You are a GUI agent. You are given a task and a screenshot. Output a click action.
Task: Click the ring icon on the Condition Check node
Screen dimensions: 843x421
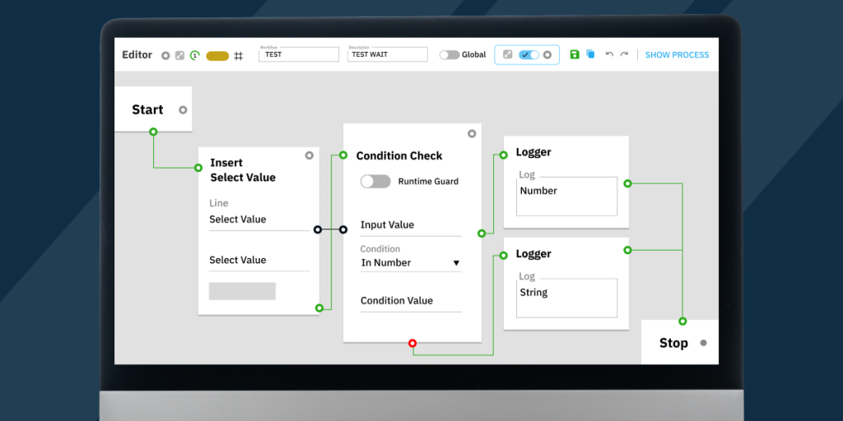tap(472, 134)
